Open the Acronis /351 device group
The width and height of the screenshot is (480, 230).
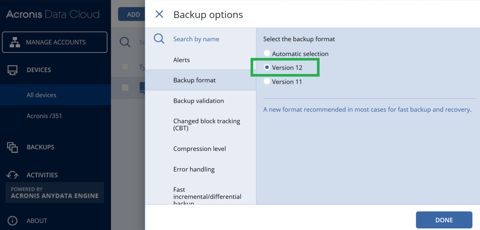pyautogui.click(x=55, y=116)
